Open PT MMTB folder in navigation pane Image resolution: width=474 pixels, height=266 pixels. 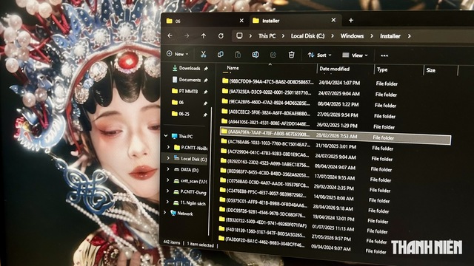pos(184,91)
